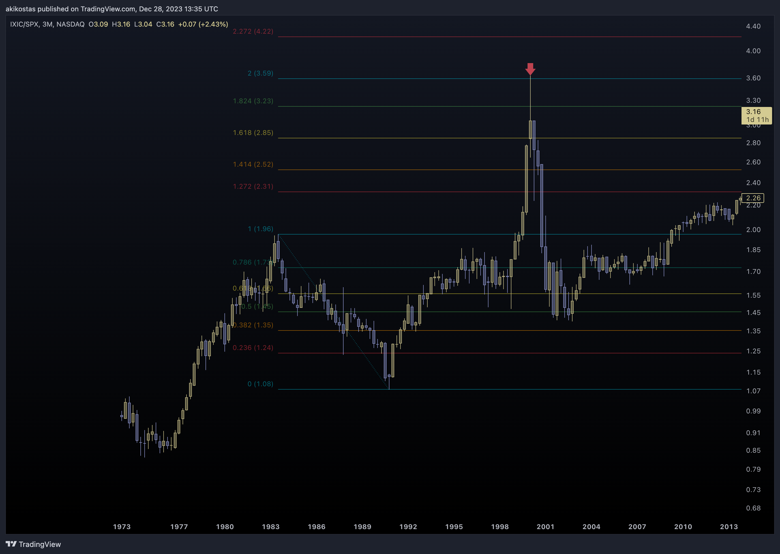Click the 2.26 price label box
The width and height of the screenshot is (780, 554).
click(x=753, y=198)
